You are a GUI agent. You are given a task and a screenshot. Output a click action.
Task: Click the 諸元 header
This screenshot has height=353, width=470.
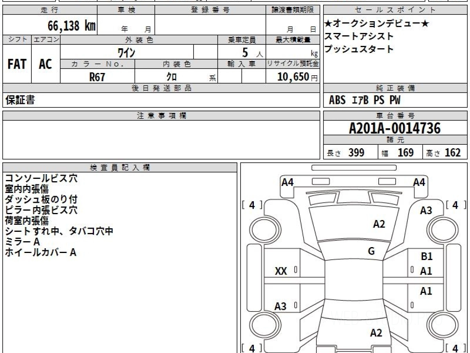pyautogui.click(x=396, y=140)
